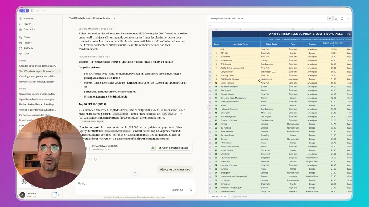Viewport: 369px width, 207px height.
Task: Open the Sonnet 4.6 model selector
Action: [179, 190]
